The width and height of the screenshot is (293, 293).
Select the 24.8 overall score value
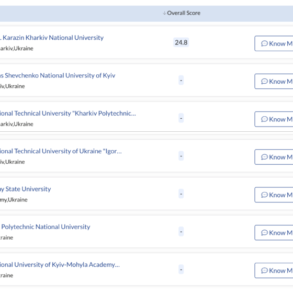[x=181, y=42]
